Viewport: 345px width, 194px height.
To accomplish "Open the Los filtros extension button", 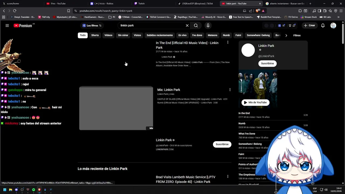I will (92, 26).
